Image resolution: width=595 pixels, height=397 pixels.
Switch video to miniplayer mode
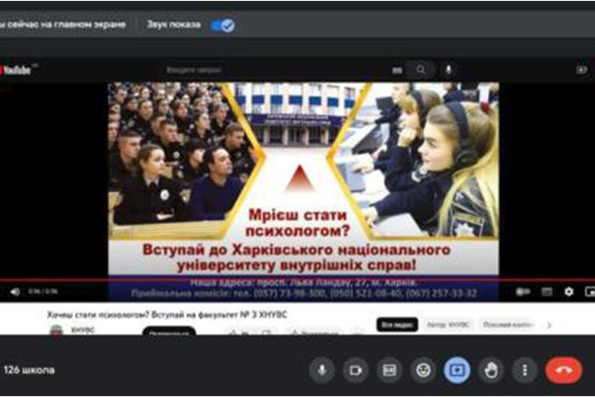click(590, 292)
